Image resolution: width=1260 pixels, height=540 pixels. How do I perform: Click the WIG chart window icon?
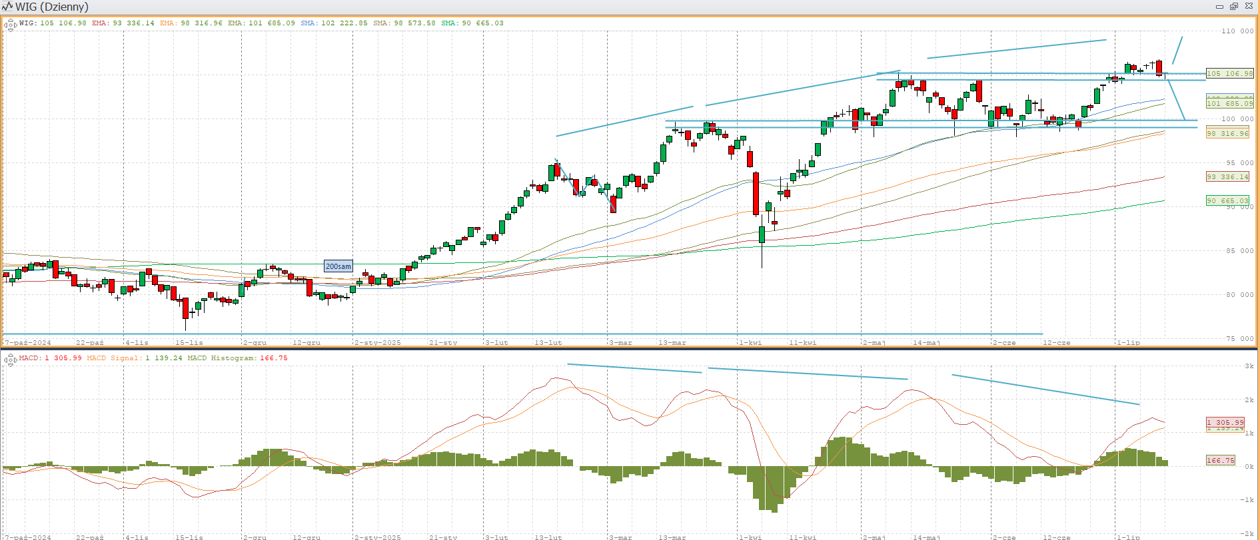coord(7,7)
